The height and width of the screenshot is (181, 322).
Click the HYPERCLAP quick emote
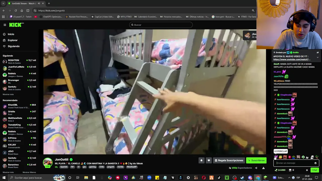(x=276, y=157)
